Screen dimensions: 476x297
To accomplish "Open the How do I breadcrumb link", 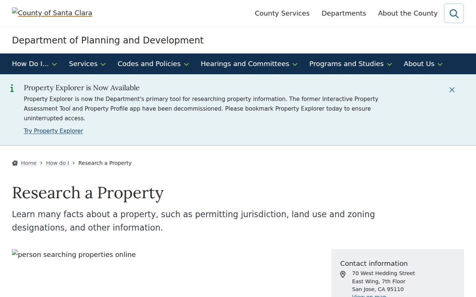I will [x=58, y=163].
